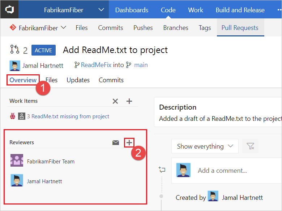This screenshot has height=211, width=282.
Task: Add a work item with plus icon
Action: point(129,101)
